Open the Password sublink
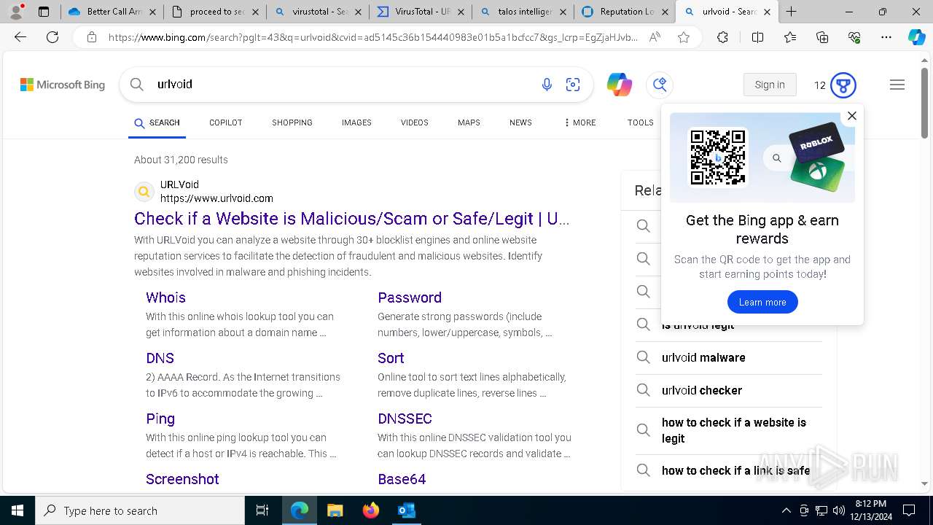Viewport: 933px width, 525px height. click(410, 297)
